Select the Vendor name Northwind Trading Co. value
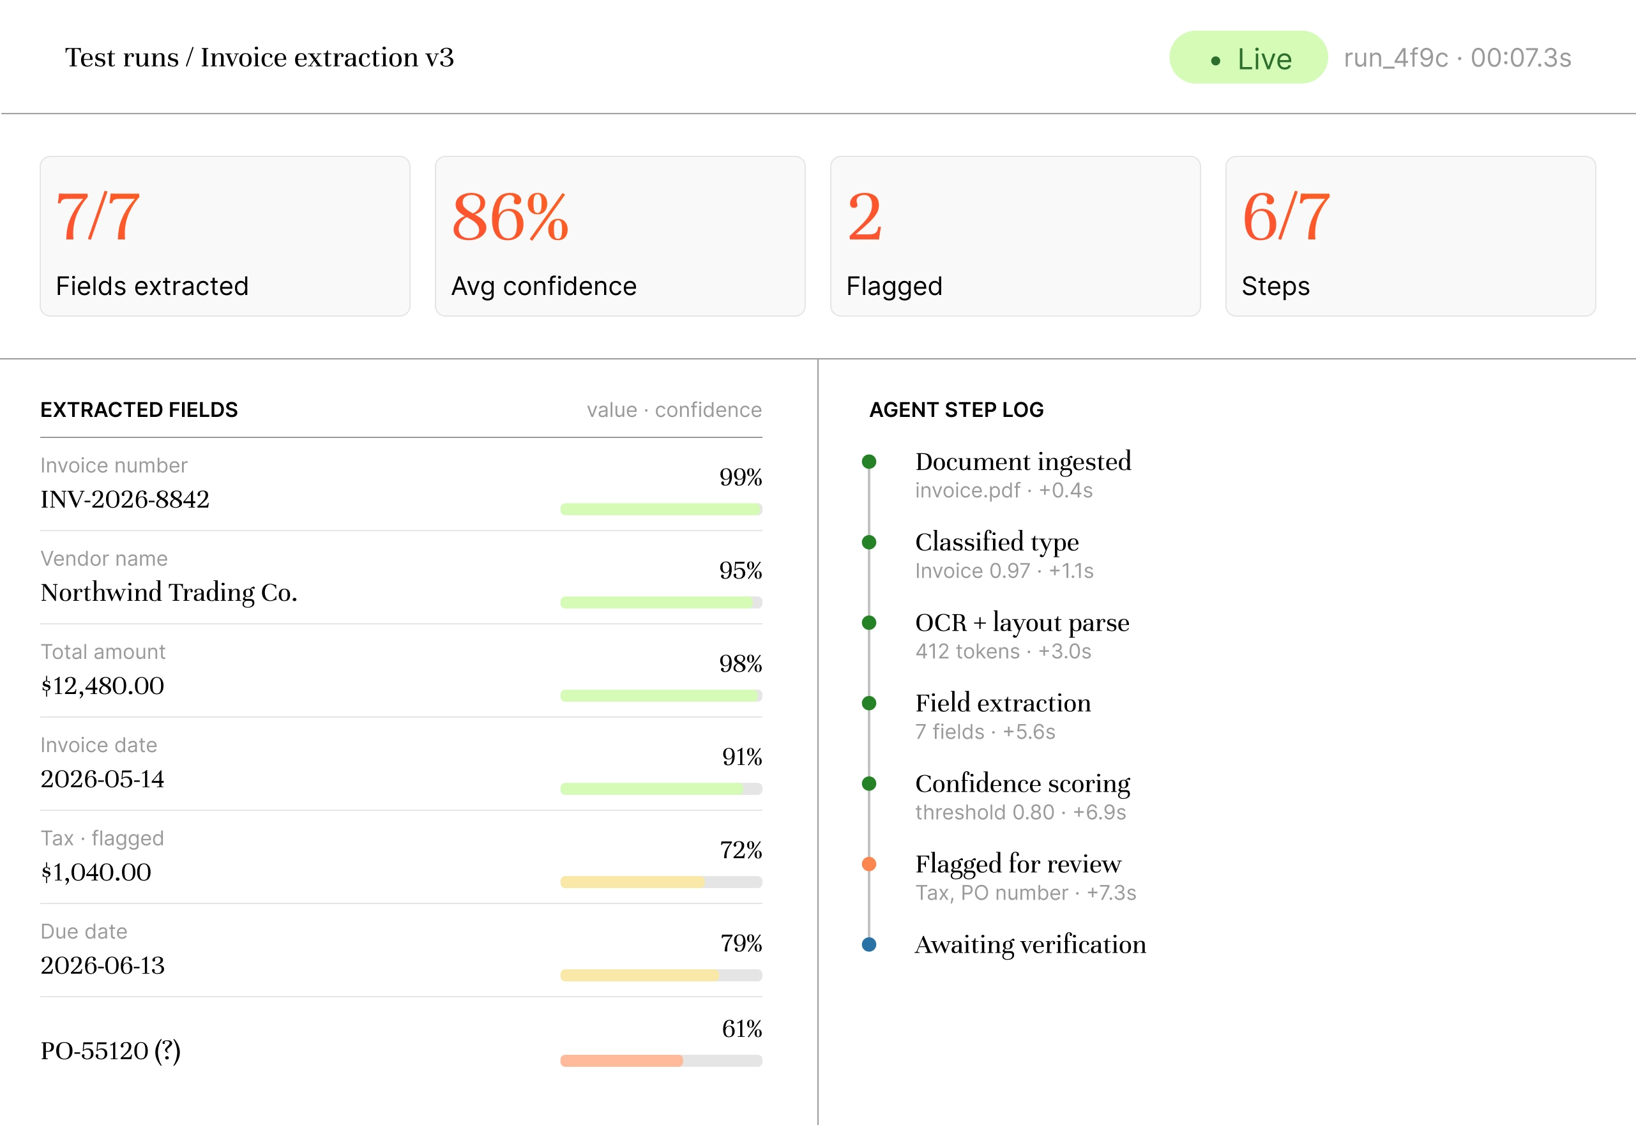The height and width of the screenshot is (1125, 1636). (x=169, y=593)
